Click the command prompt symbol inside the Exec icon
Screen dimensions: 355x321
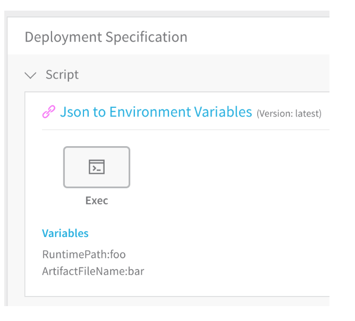[x=96, y=168]
